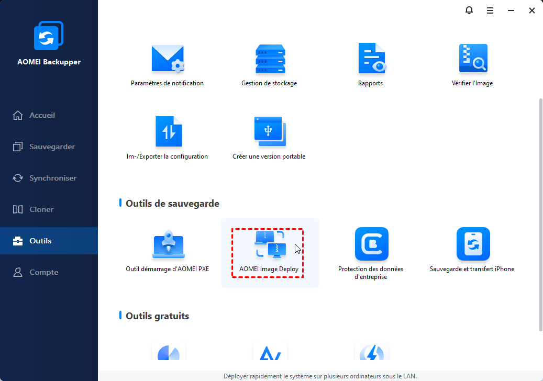Image resolution: width=543 pixels, height=381 pixels.
Task: Open the Compte section
Action: click(x=49, y=272)
